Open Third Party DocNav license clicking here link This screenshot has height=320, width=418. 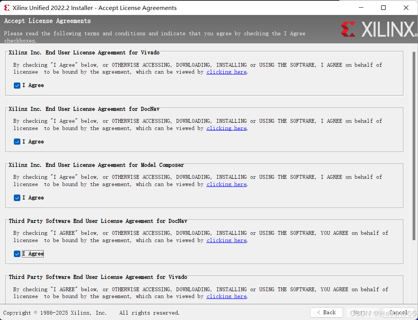coord(226,240)
